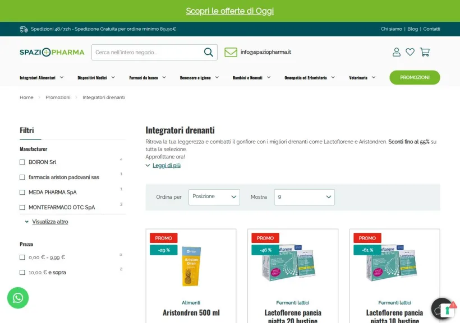Image resolution: width=460 pixels, height=323 pixels.
Task: Expand chevron next to Benessere e igiene
Action: 217,77
